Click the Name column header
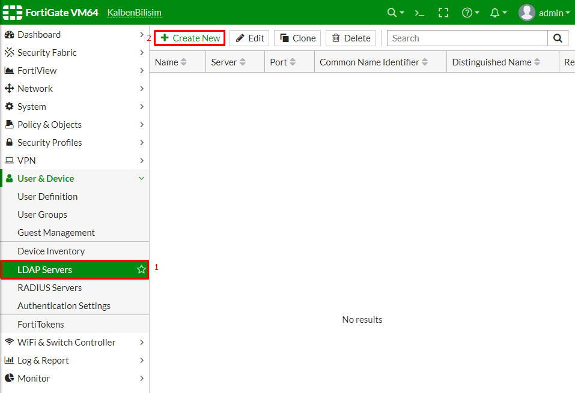Screen dimensions: 575x393 pyautogui.click(x=178, y=62)
